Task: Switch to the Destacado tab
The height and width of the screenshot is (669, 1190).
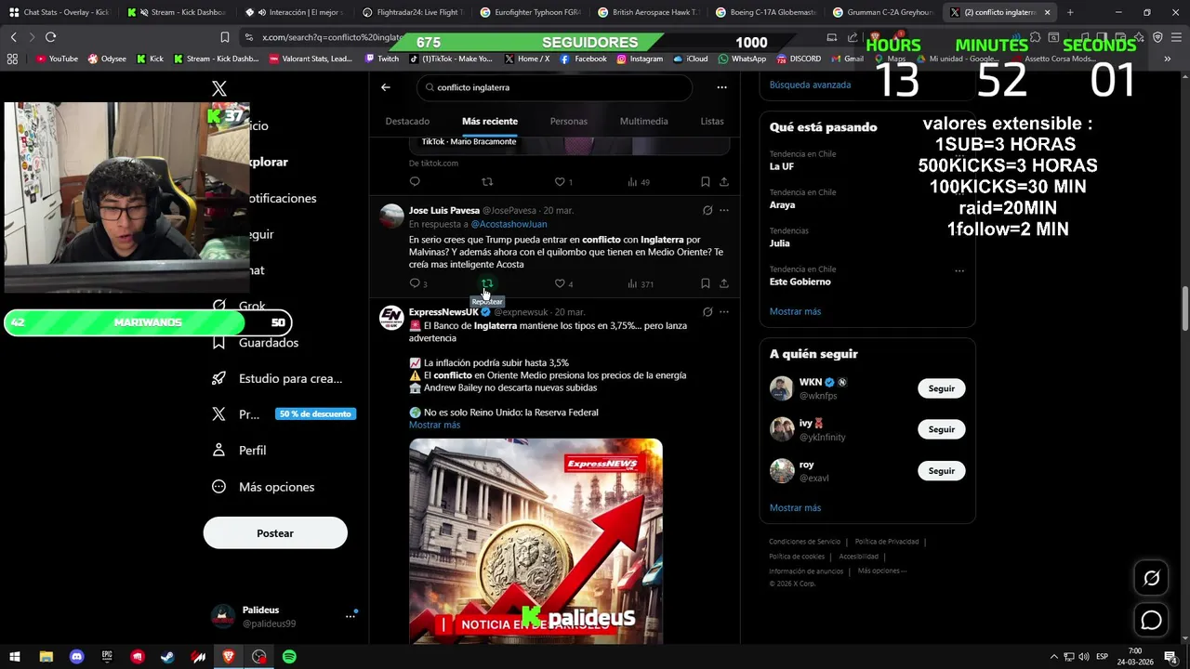Action: click(x=407, y=122)
